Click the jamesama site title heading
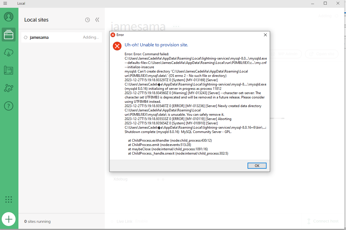This screenshot has width=346, height=230. (x=138, y=27)
